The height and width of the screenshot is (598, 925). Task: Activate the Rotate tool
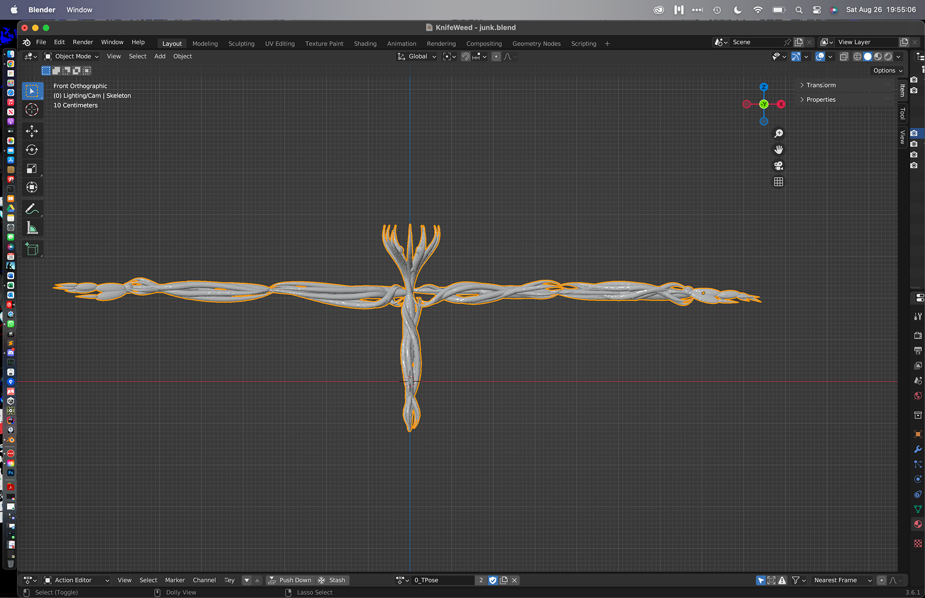click(x=32, y=150)
